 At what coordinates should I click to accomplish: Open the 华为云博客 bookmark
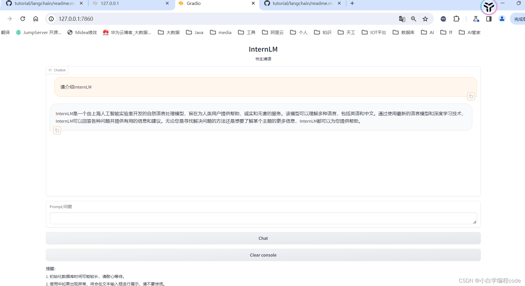click(x=127, y=32)
